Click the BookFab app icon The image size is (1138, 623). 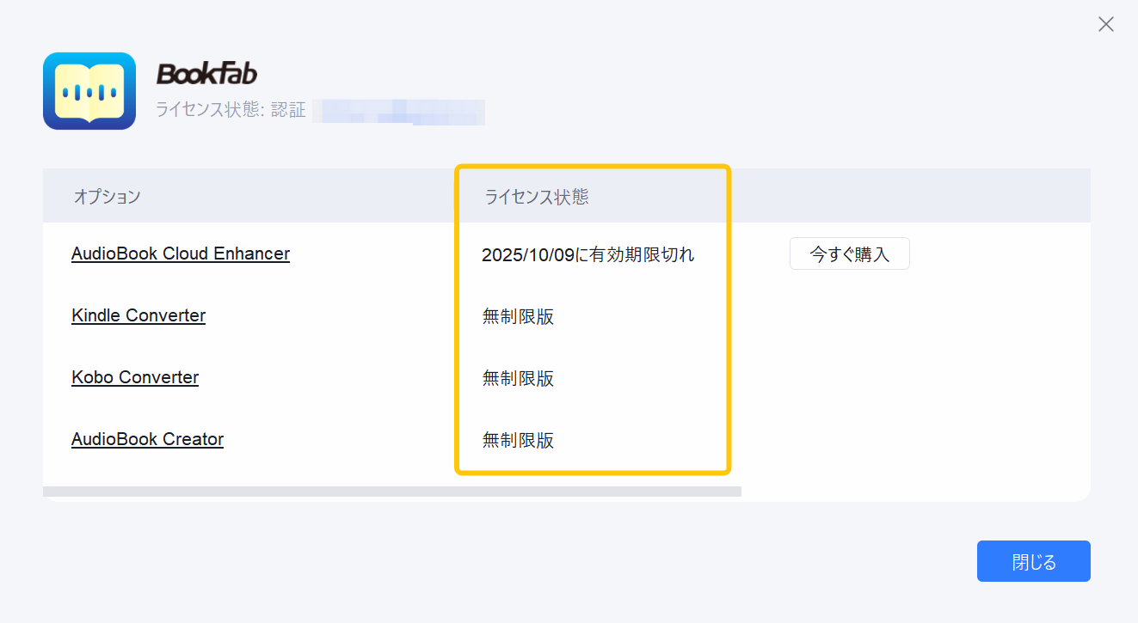tap(89, 91)
